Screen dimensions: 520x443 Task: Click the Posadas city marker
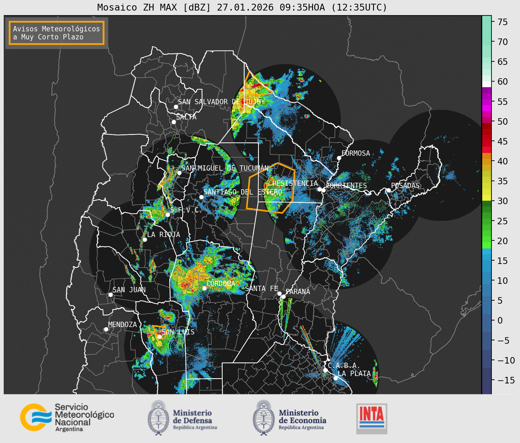pos(389,190)
